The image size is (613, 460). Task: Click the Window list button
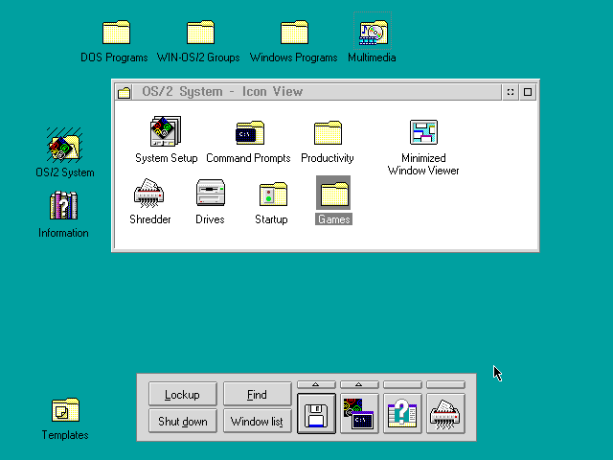click(x=258, y=421)
